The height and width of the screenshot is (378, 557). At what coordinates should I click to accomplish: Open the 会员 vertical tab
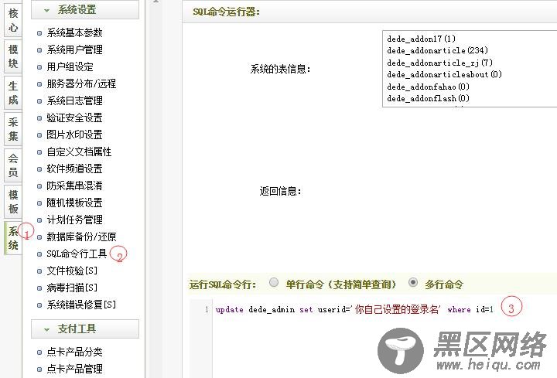[13, 165]
